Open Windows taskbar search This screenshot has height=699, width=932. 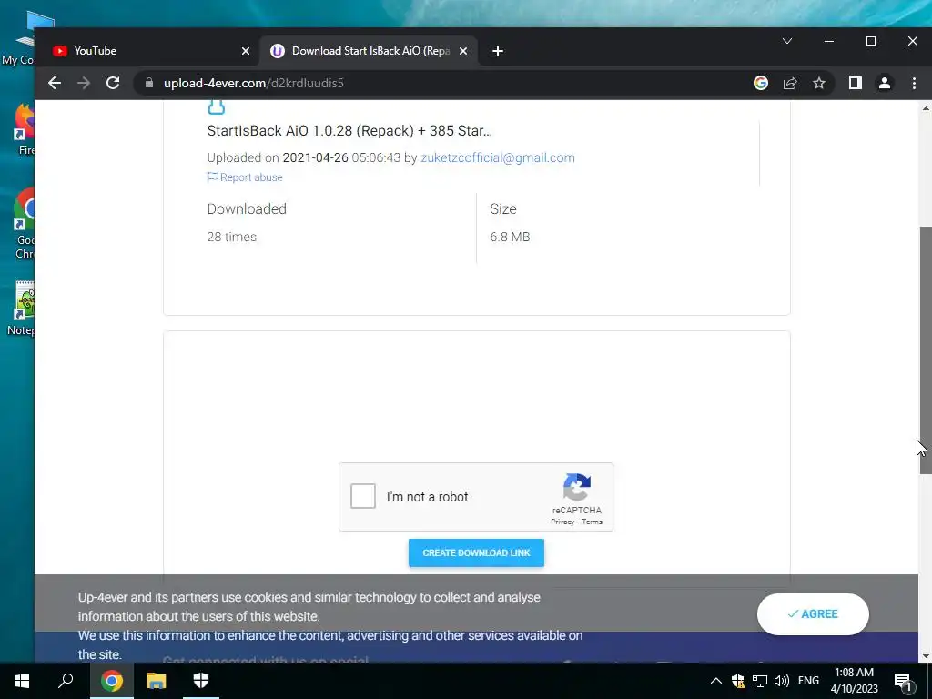66,681
